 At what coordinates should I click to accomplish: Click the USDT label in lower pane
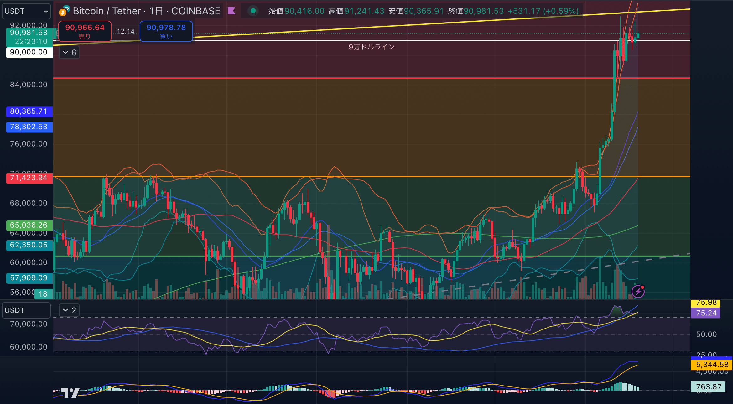pos(26,310)
